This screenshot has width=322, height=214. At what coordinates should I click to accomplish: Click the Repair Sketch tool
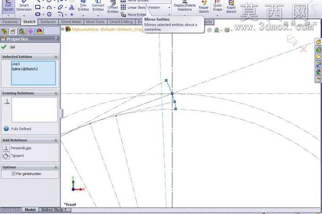204,7
